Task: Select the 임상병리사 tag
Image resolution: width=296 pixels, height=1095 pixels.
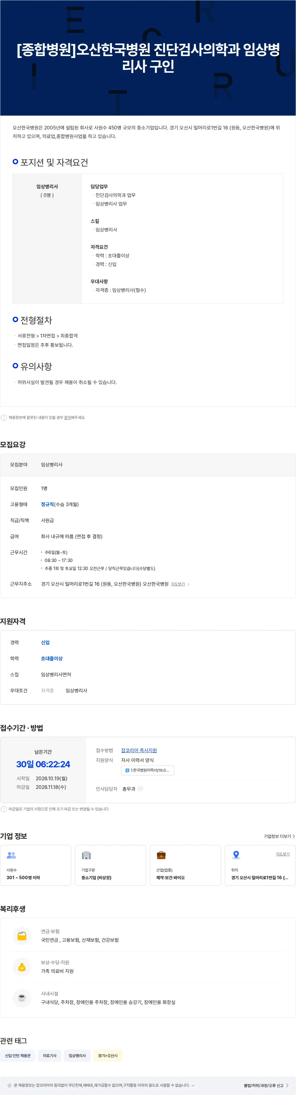Action: (x=77, y=1056)
